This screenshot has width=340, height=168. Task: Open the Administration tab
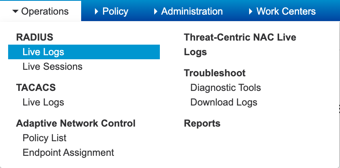point(192,11)
